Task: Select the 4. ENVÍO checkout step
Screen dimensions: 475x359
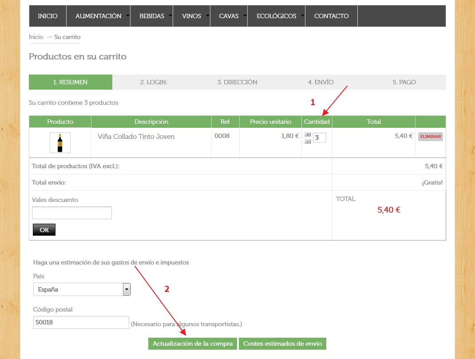Action: (321, 82)
